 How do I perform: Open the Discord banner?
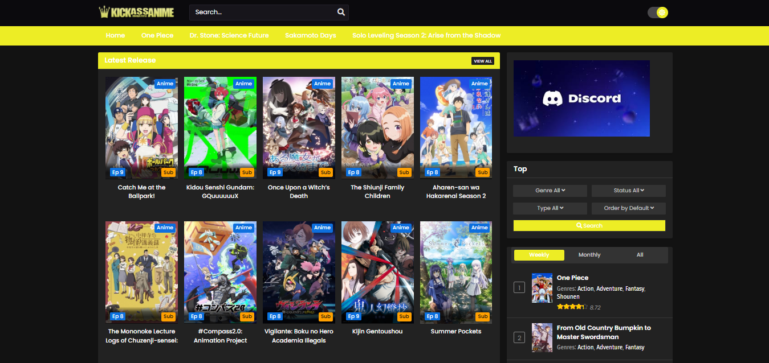581,98
